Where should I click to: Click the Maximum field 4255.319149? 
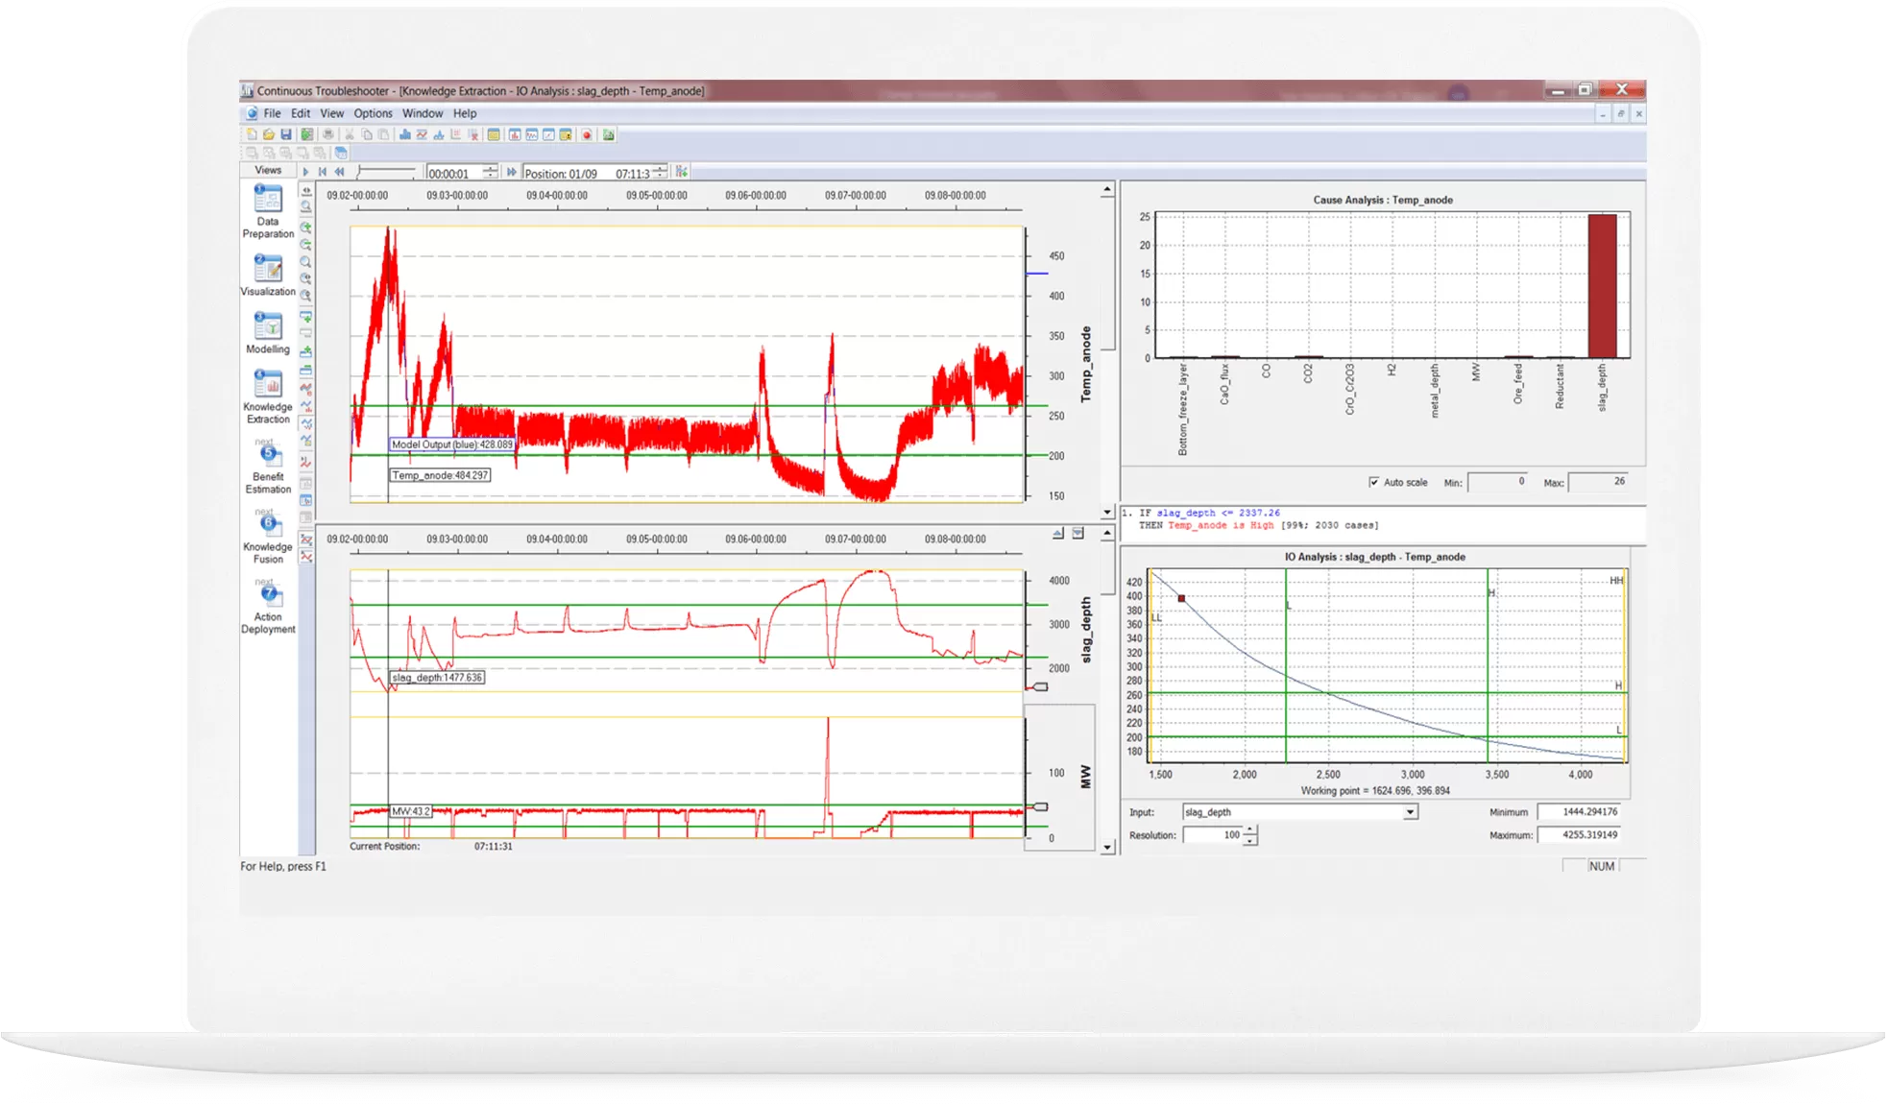[1579, 835]
